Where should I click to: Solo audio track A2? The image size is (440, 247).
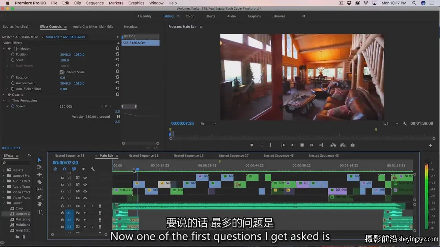coord(92,213)
